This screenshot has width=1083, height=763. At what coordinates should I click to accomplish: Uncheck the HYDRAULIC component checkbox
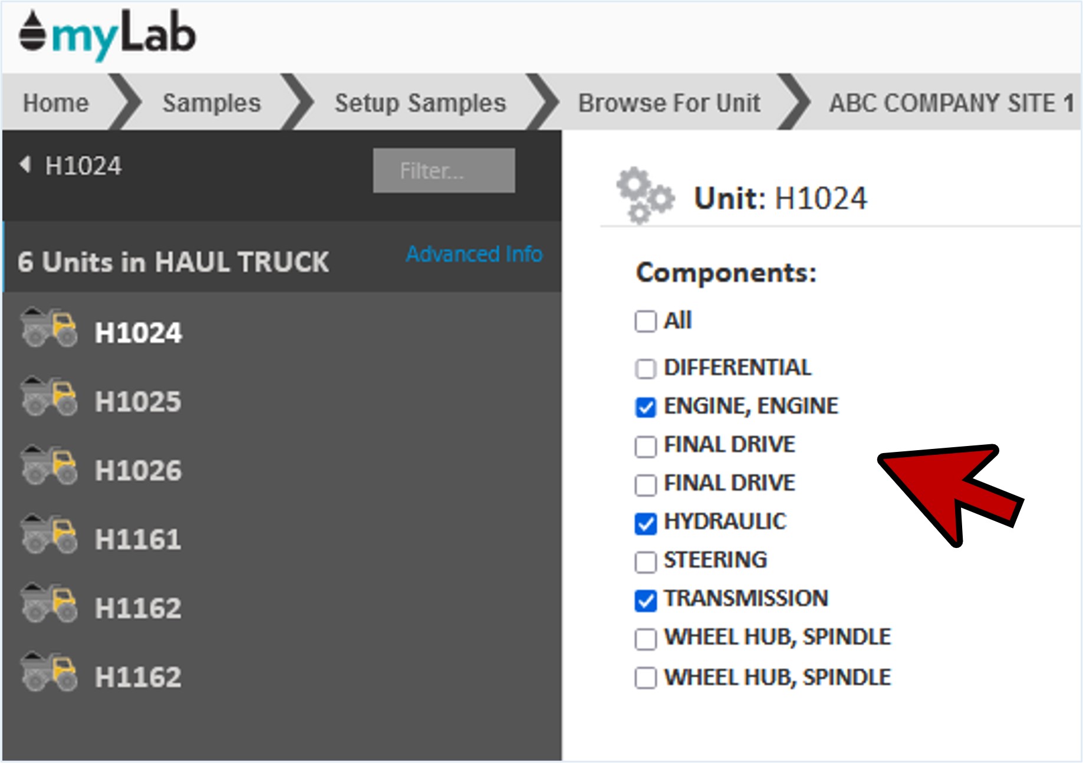pyautogui.click(x=646, y=523)
